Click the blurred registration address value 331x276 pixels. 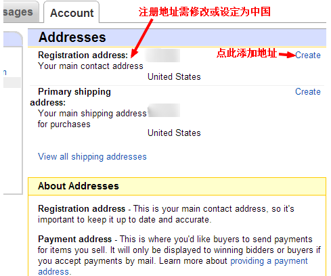coord(163,55)
